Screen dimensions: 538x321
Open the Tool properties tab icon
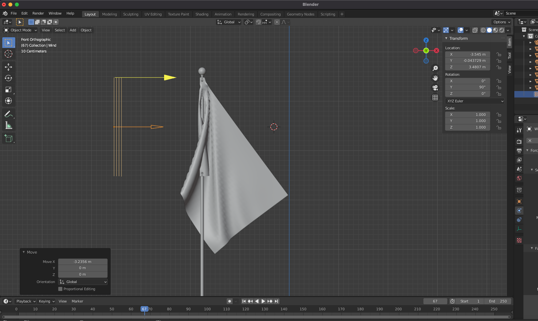519,130
